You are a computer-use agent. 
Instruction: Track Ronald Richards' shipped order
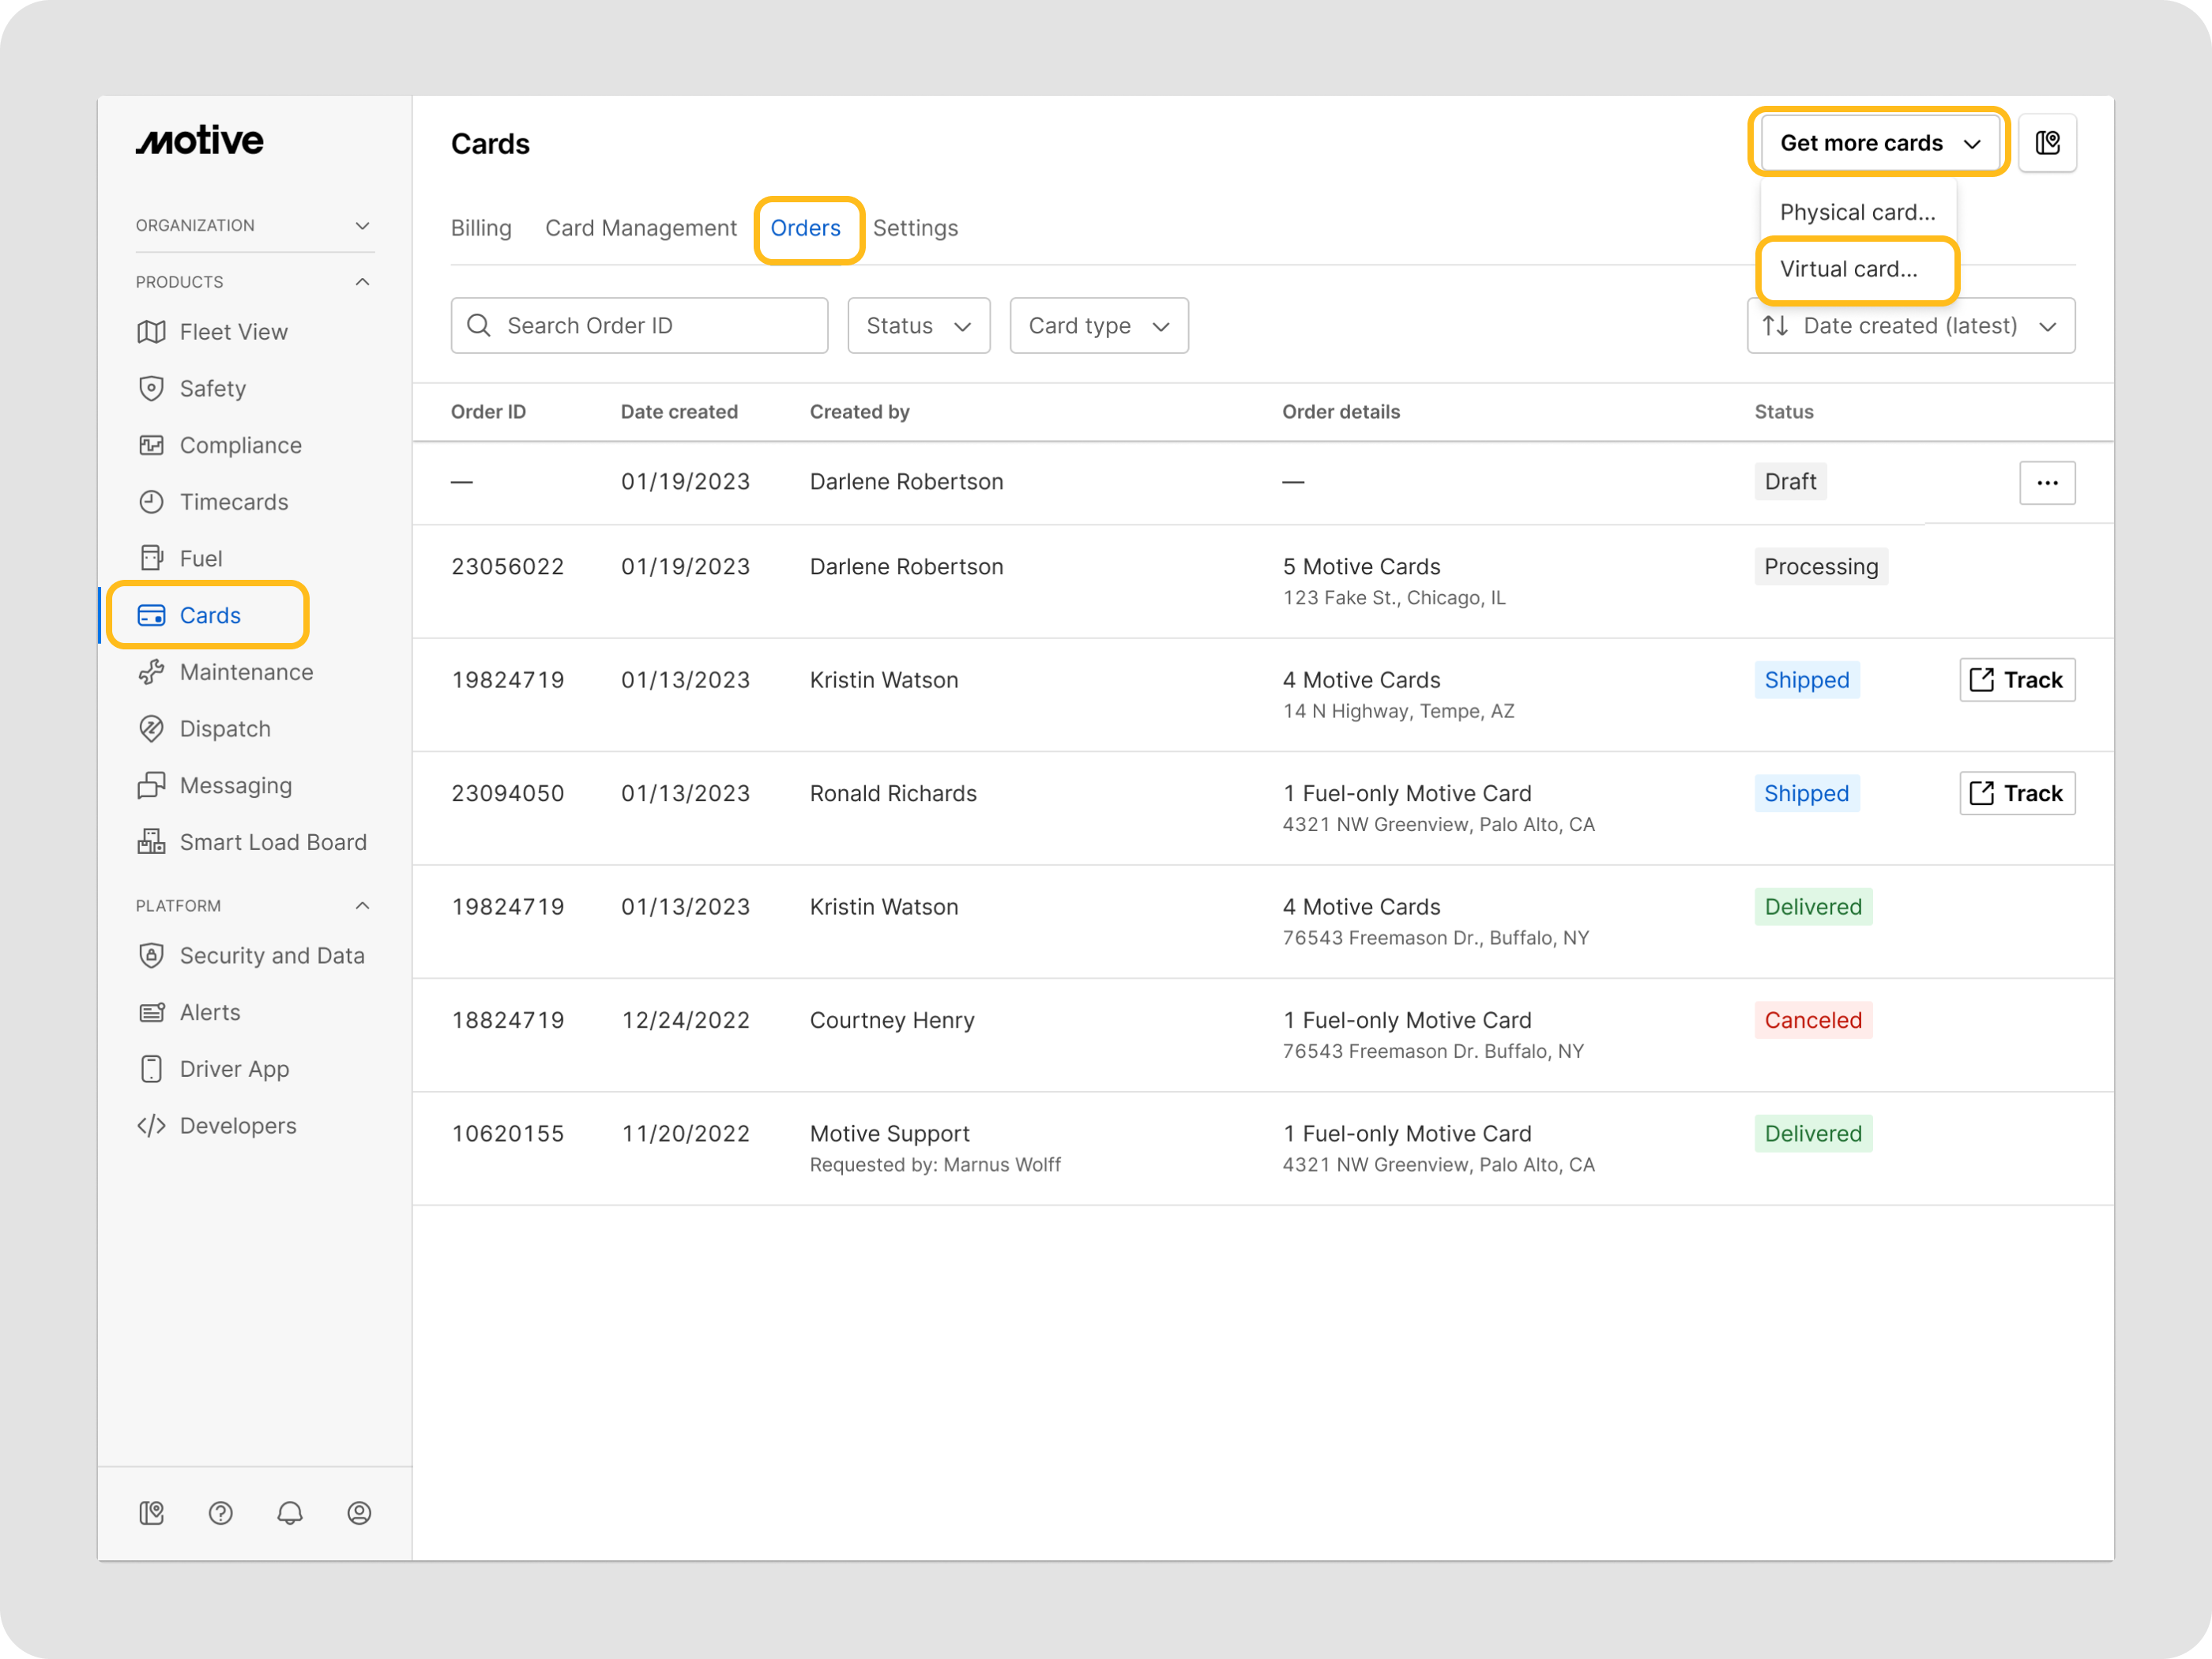[x=2016, y=793]
